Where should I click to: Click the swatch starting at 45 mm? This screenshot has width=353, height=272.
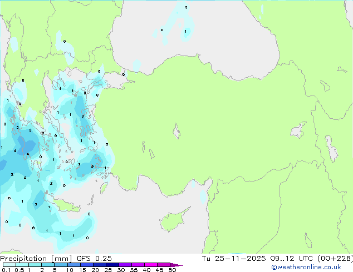[x=164, y=265]
